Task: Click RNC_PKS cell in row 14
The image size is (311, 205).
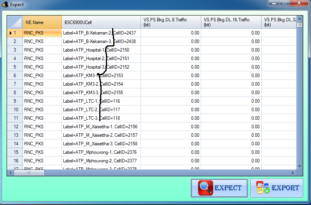Action: tap(42, 144)
